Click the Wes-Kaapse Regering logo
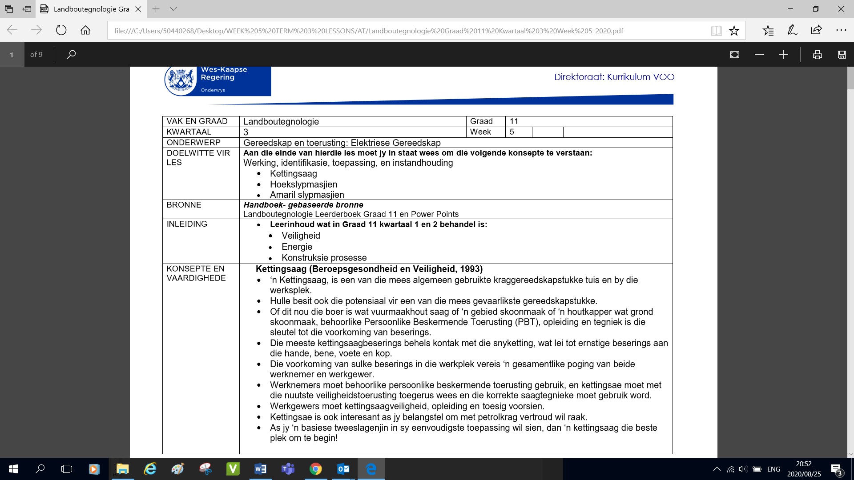This screenshot has height=480, width=854. tap(218, 80)
